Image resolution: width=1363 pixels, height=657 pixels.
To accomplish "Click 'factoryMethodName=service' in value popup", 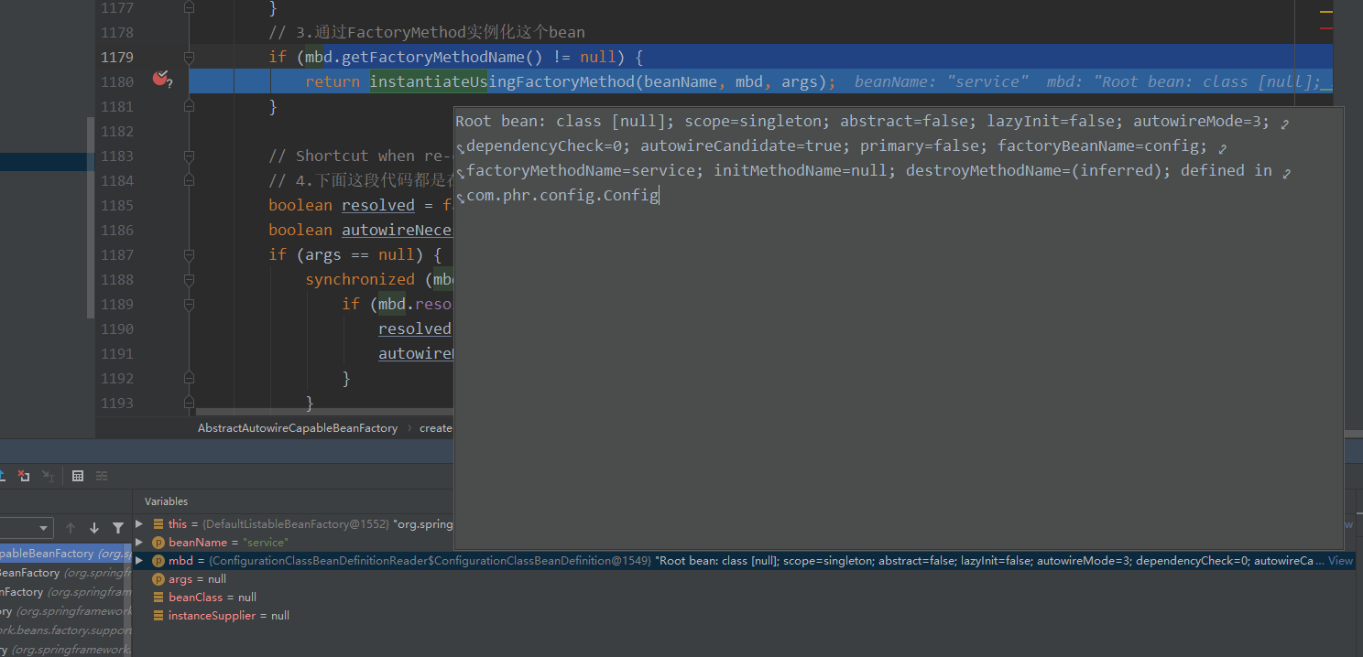I will [x=581, y=170].
